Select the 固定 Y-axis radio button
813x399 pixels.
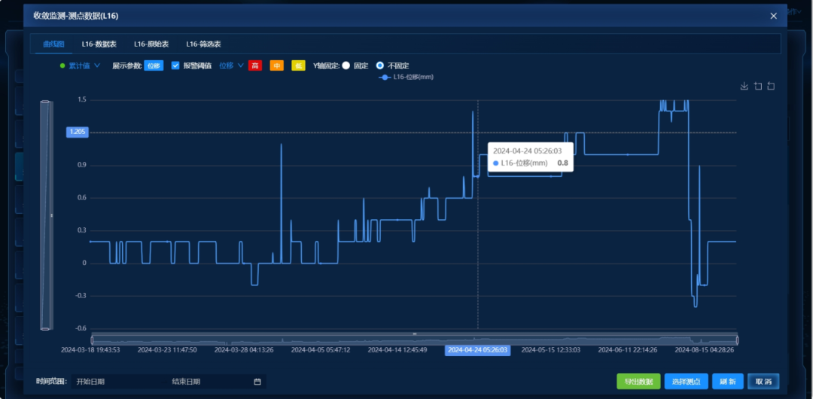tap(346, 65)
